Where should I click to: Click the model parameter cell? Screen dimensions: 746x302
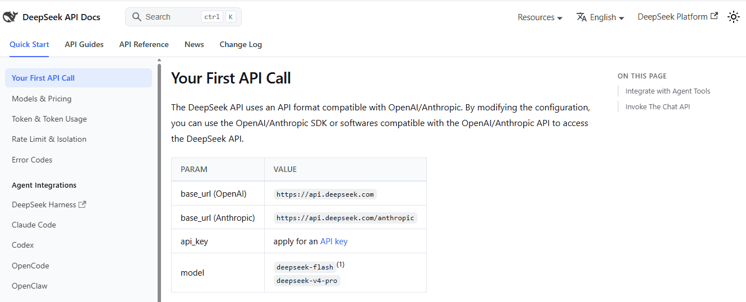[218, 273]
